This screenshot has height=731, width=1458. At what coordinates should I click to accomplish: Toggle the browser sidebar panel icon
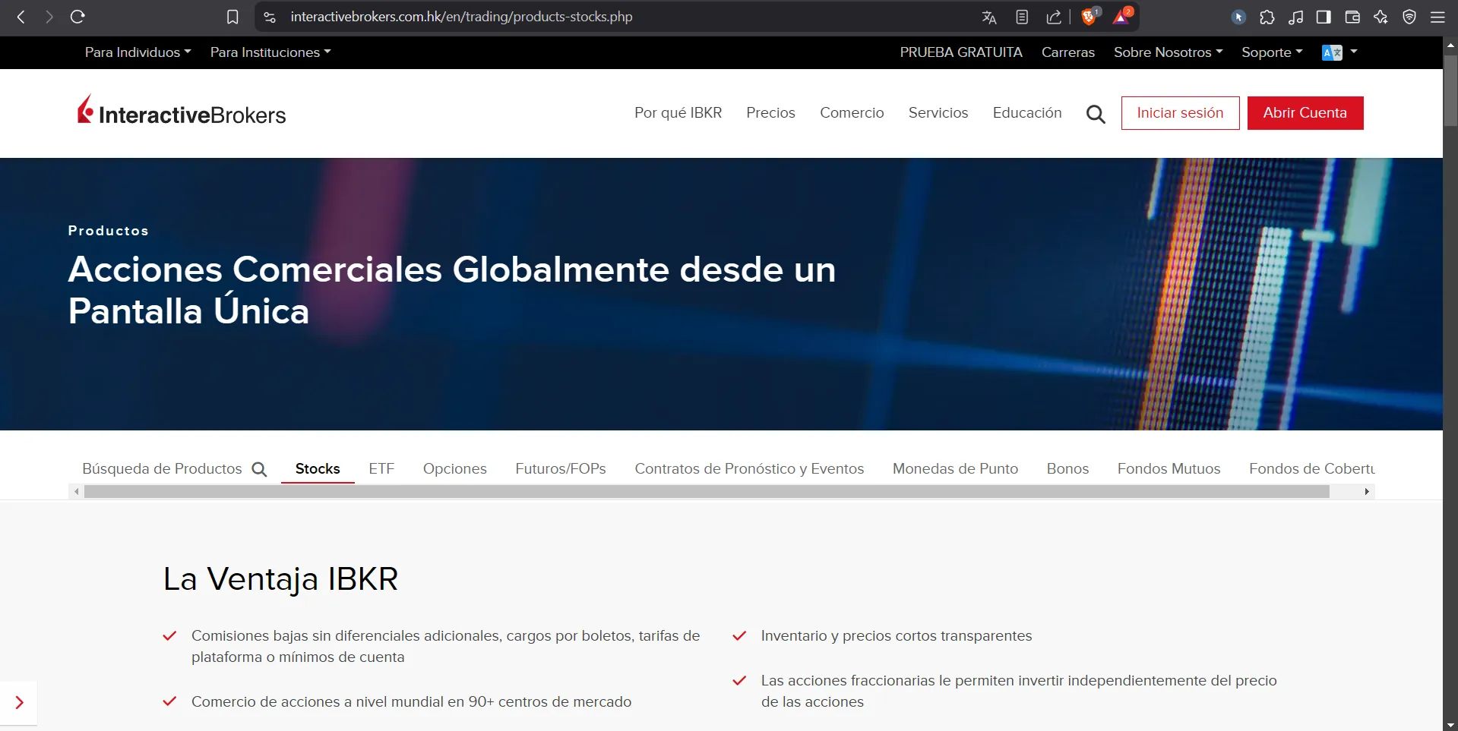click(1324, 17)
